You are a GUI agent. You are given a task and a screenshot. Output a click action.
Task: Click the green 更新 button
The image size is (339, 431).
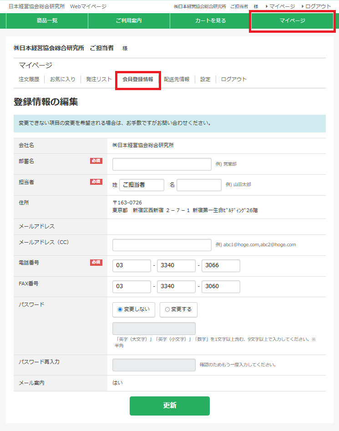[x=169, y=406]
